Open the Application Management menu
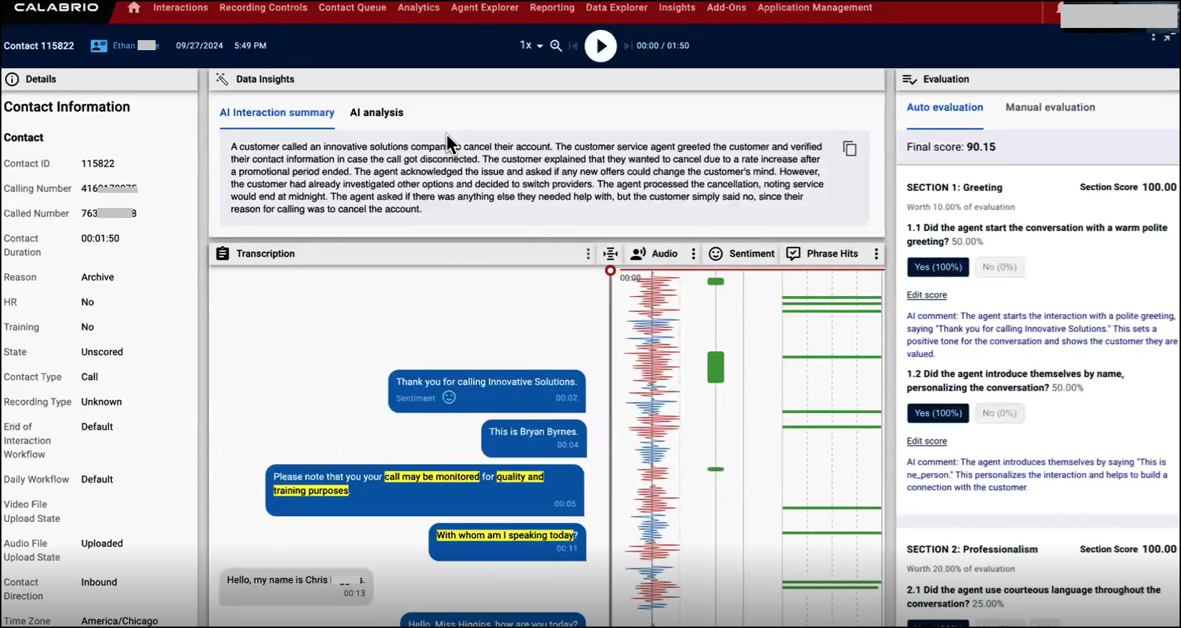 coord(815,8)
